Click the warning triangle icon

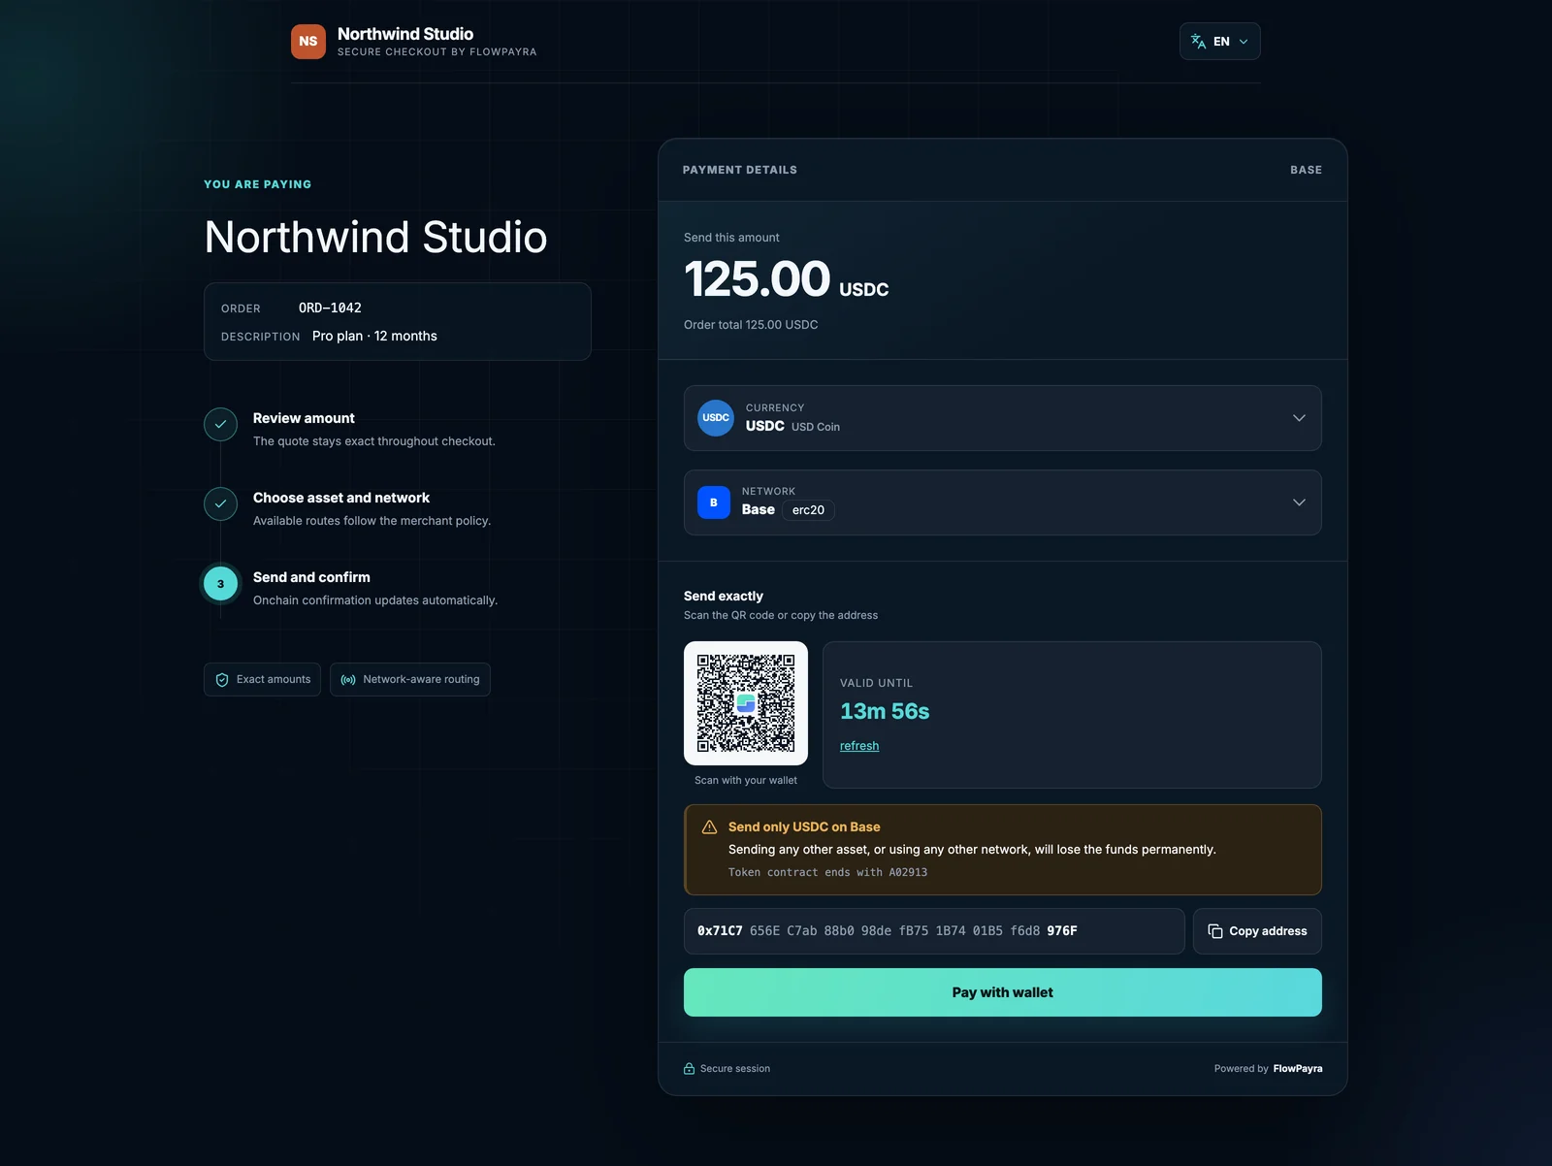coord(709,827)
